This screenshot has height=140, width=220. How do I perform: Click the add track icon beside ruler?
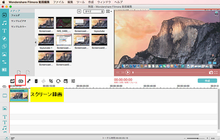coord(4,87)
